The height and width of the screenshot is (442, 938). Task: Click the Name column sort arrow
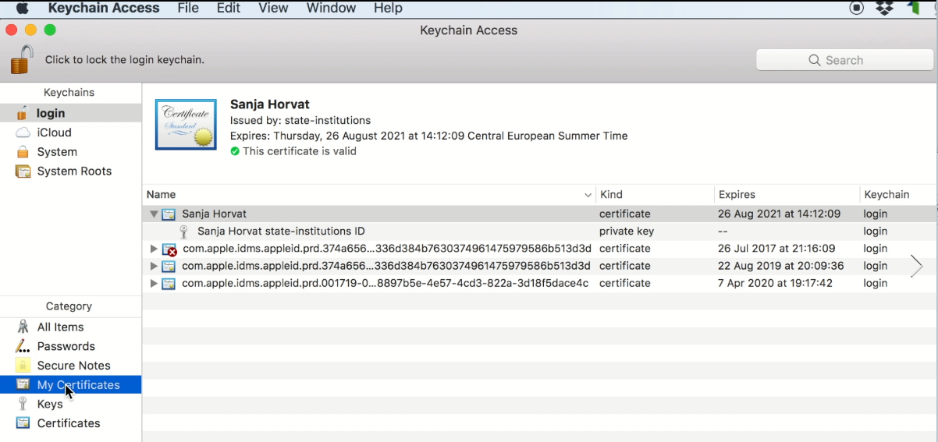point(588,195)
